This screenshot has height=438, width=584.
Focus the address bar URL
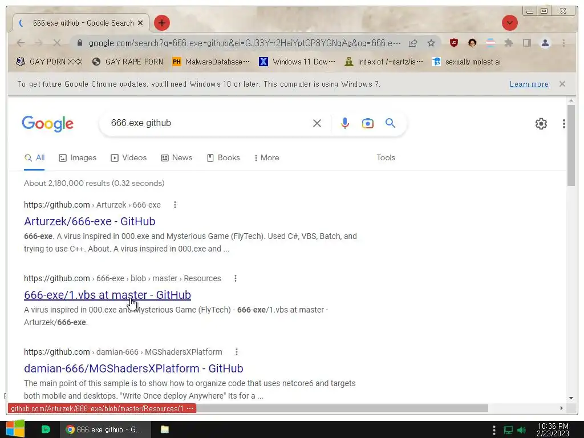coord(245,43)
